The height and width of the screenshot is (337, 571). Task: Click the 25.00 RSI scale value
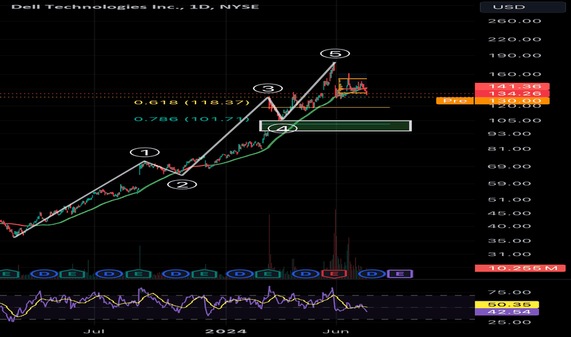pos(509,322)
